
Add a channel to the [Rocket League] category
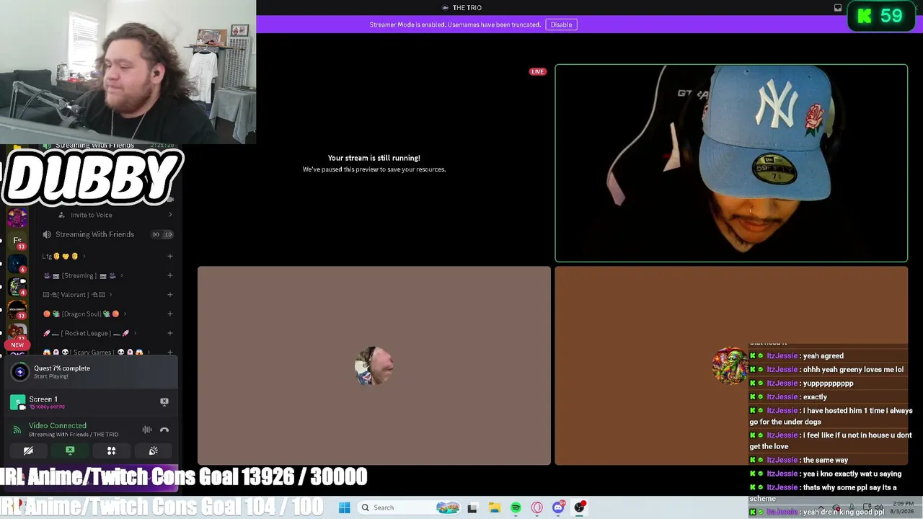click(170, 333)
